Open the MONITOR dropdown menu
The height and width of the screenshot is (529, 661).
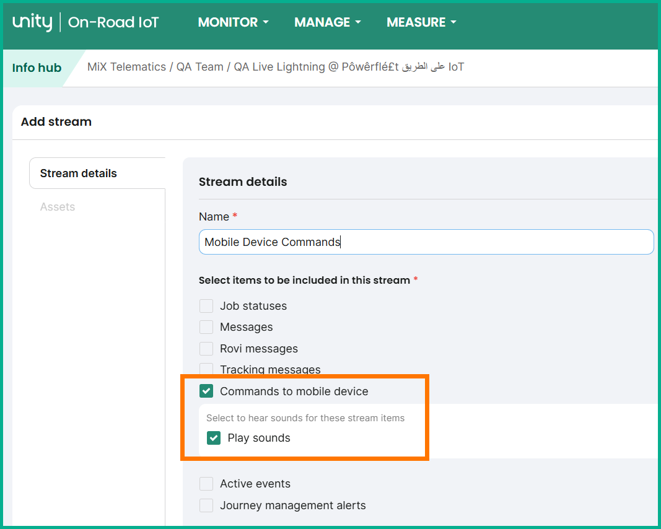pyautogui.click(x=233, y=22)
